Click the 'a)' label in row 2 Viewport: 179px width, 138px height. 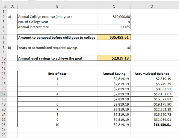click(x=9, y=17)
